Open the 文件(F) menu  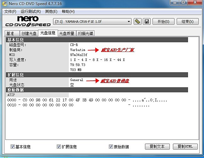pyautogui.click(x=10, y=12)
